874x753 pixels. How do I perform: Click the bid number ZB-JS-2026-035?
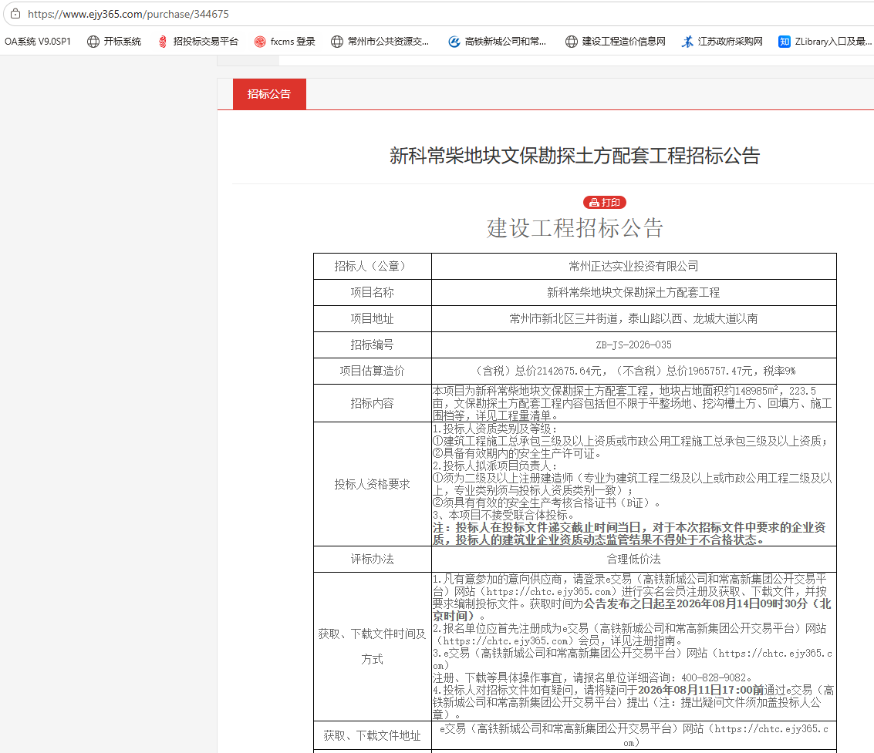click(634, 345)
